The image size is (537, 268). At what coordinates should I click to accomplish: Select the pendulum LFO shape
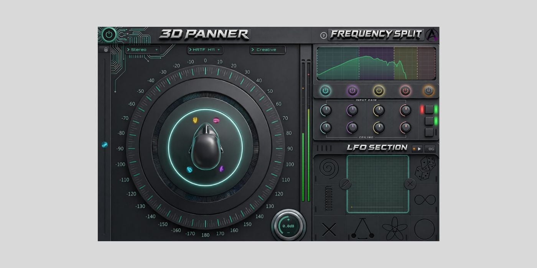coord(362,229)
